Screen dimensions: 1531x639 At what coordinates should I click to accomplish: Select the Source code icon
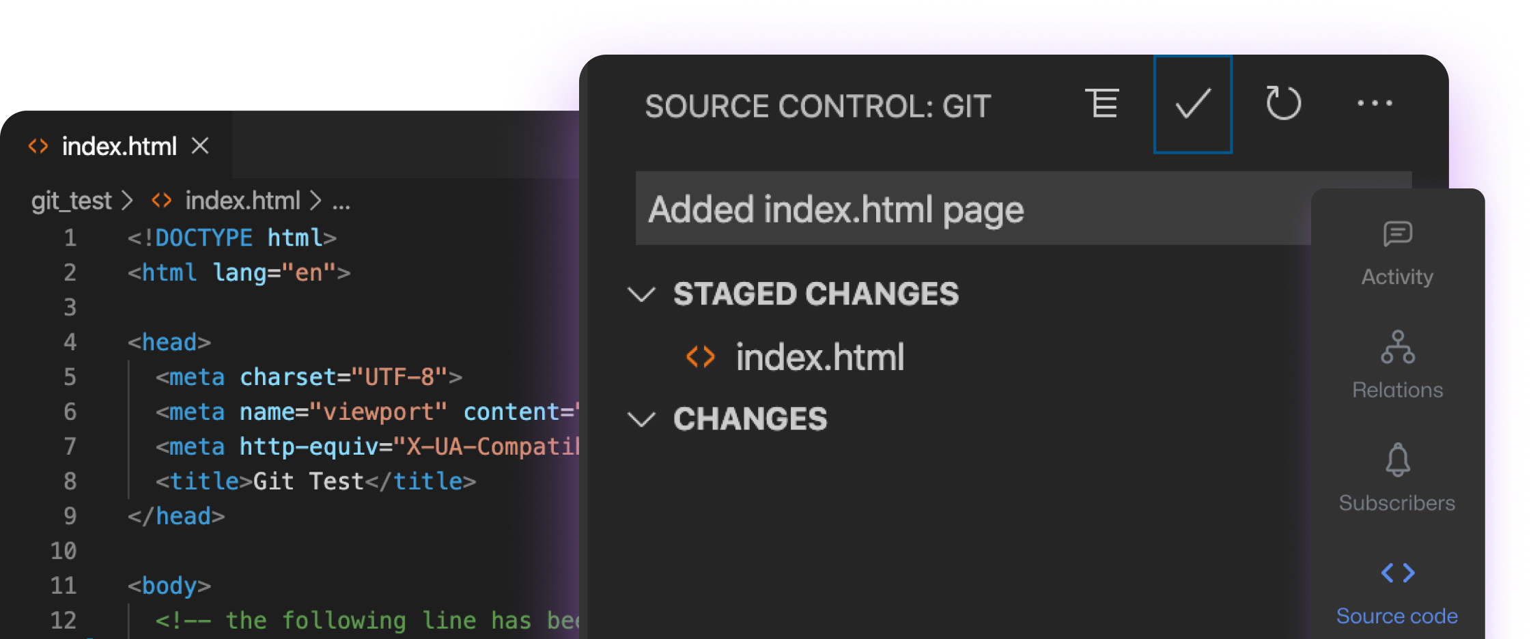tap(1398, 573)
